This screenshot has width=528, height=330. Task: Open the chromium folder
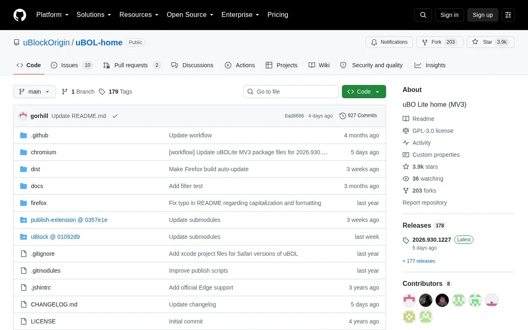click(43, 152)
